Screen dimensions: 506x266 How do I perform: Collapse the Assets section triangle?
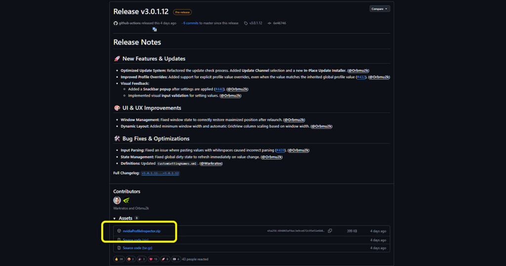(x=115, y=219)
